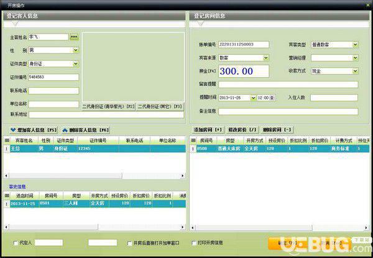This screenshot has width=373, height=258.
Task: Click guest list scroll-left arrow
Action: click(x=6, y=176)
